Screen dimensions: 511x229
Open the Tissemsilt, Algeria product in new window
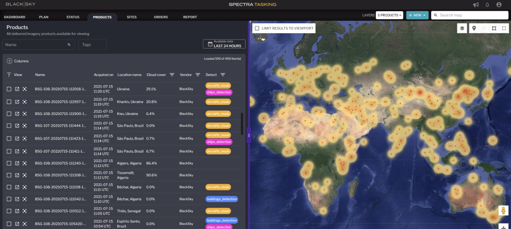click(17, 175)
